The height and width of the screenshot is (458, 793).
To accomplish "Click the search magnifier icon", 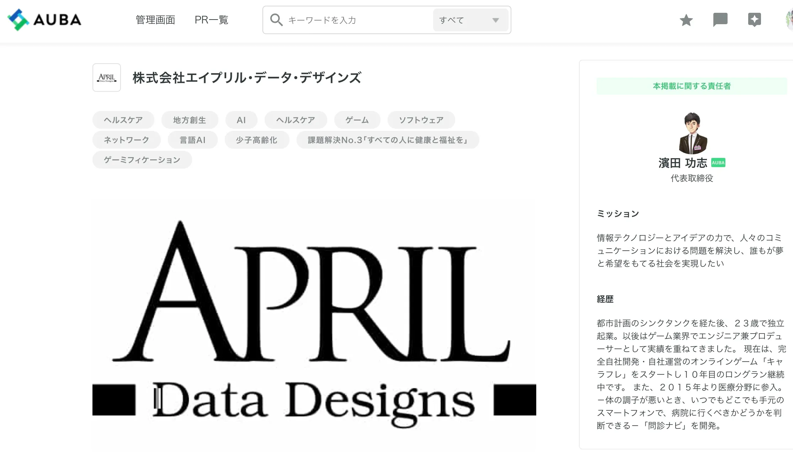I will [276, 20].
